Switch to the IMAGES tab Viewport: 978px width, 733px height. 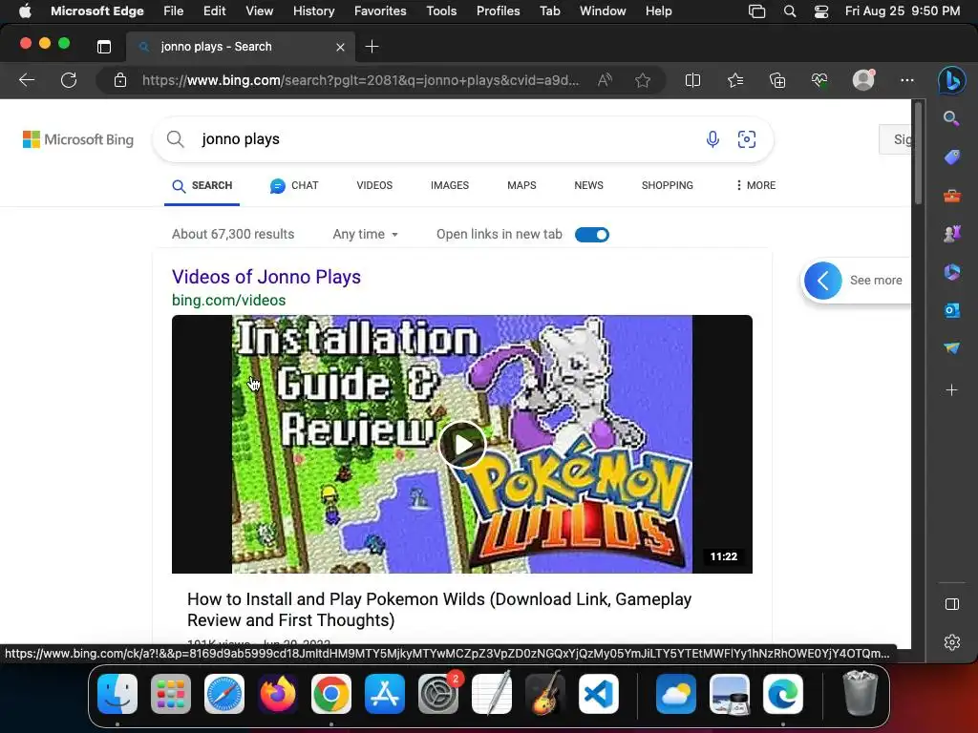click(x=450, y=185)
